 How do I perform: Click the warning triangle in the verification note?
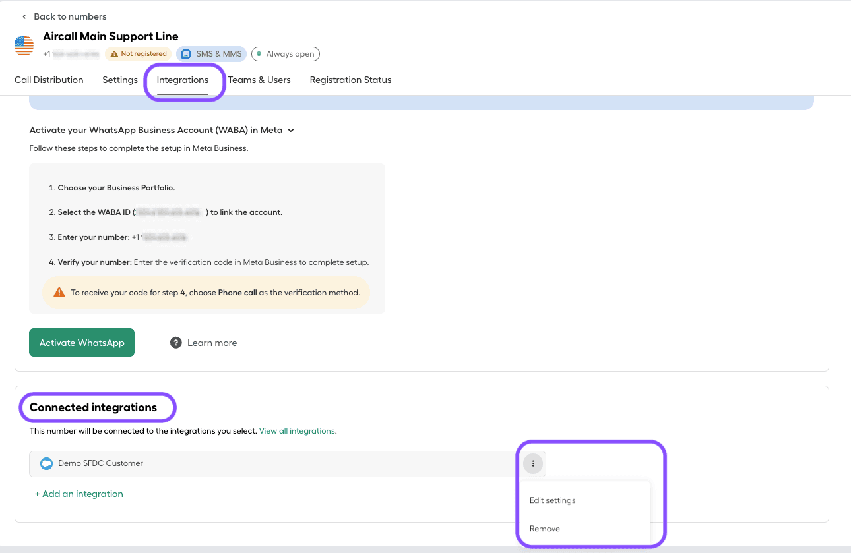(x=58, y=292)
